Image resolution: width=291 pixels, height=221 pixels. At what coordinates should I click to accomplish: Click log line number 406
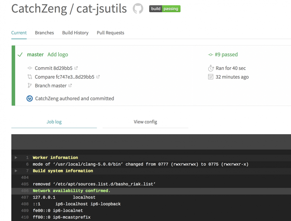click(x=25, y=191)
